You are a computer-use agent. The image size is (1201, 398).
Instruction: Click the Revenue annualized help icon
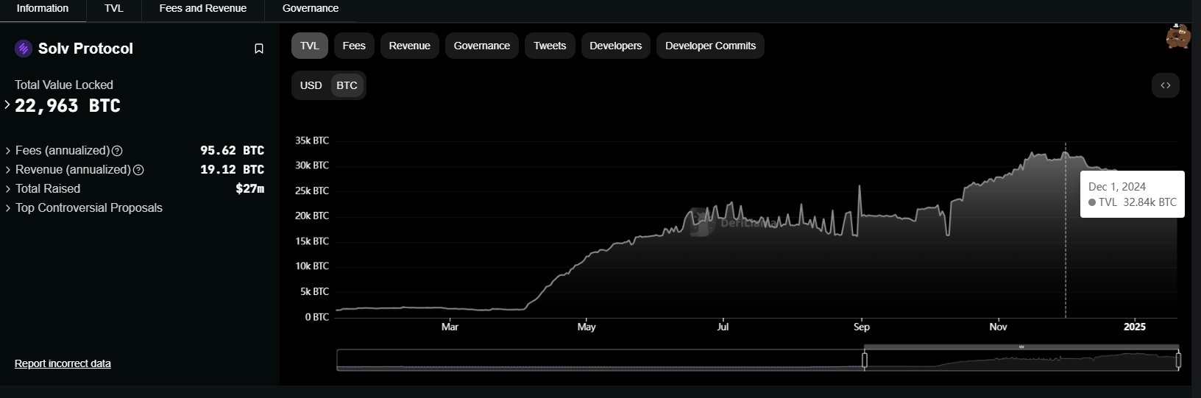[x=138, y=170]
